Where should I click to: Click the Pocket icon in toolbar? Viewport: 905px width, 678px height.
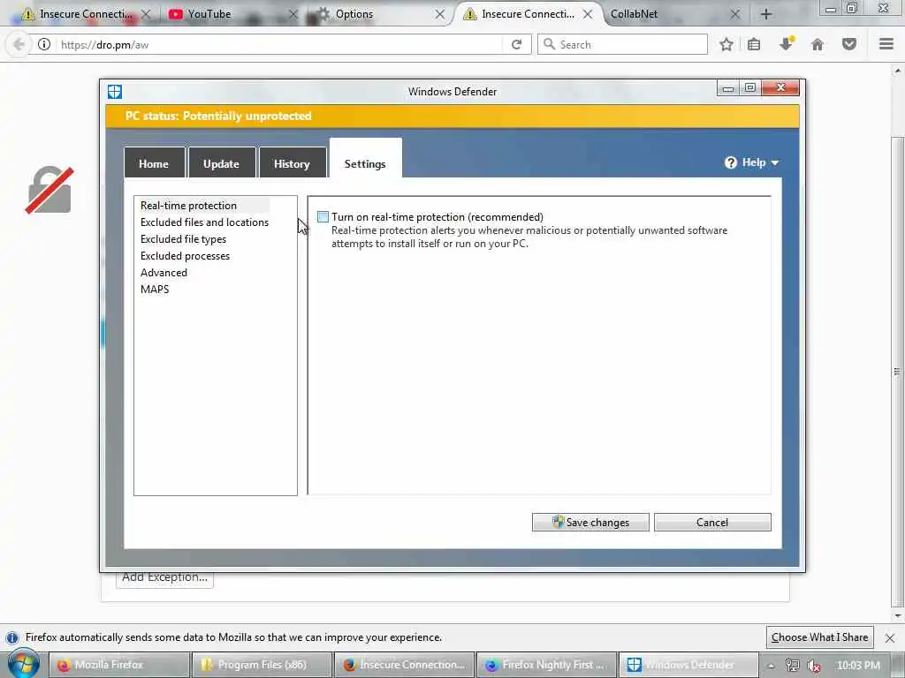(849, 44)
